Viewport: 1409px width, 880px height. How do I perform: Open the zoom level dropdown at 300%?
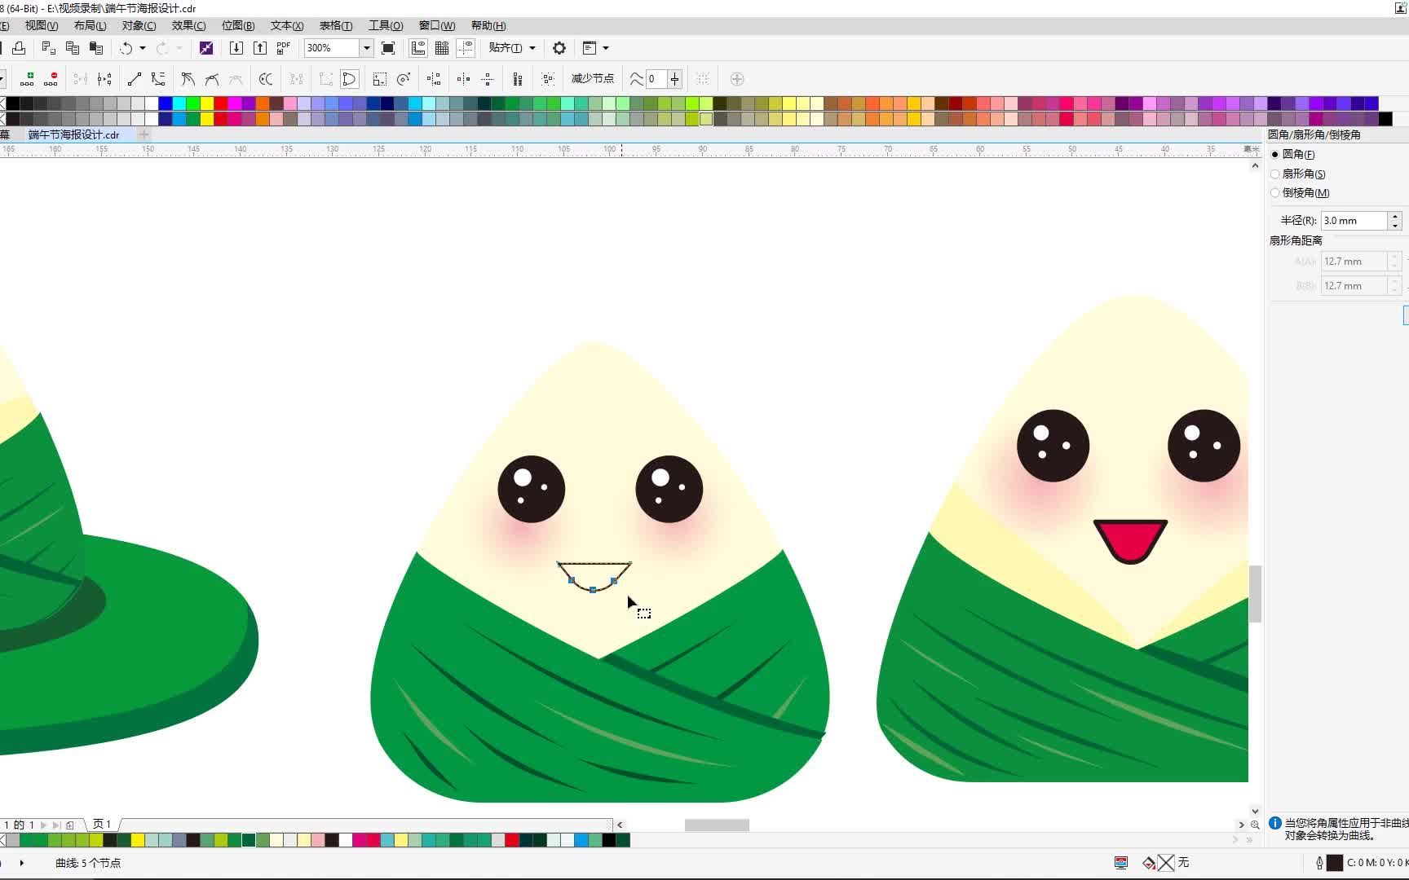(x=366, y=48)
